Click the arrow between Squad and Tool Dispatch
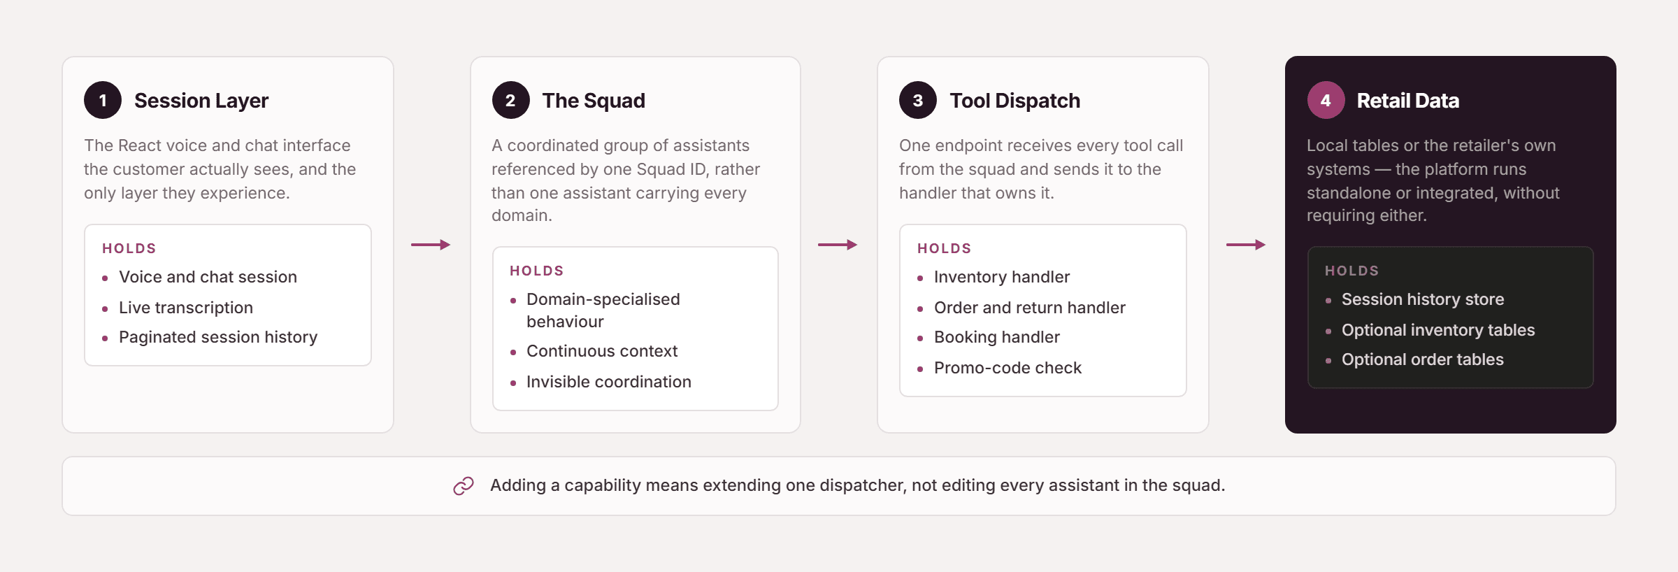The image size is (1678, 572). coord(838,245)
